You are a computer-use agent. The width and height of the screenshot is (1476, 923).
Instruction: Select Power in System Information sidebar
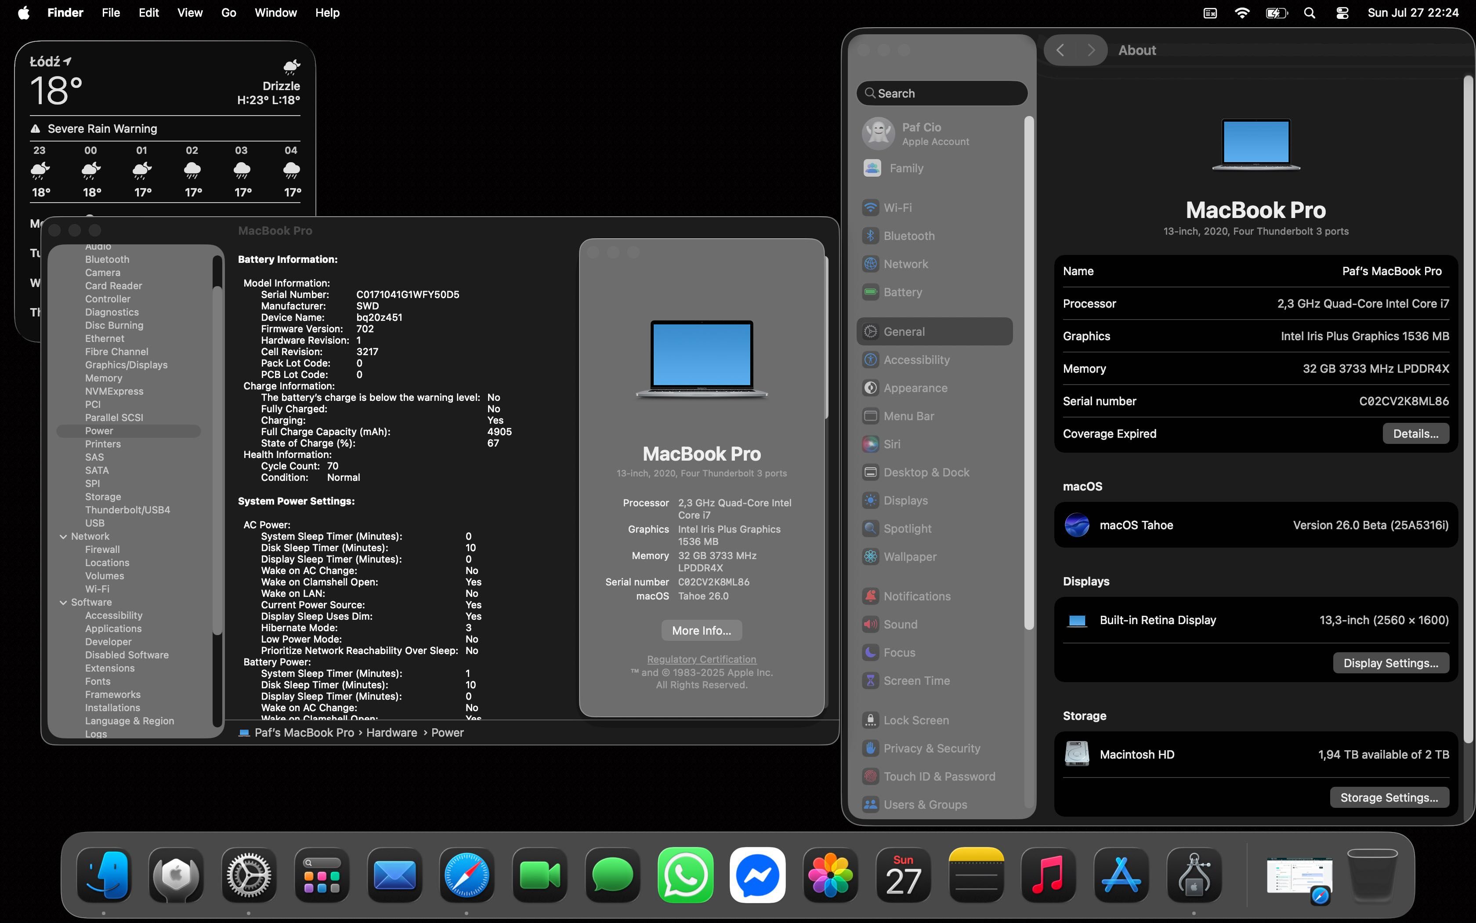(128, 431)
